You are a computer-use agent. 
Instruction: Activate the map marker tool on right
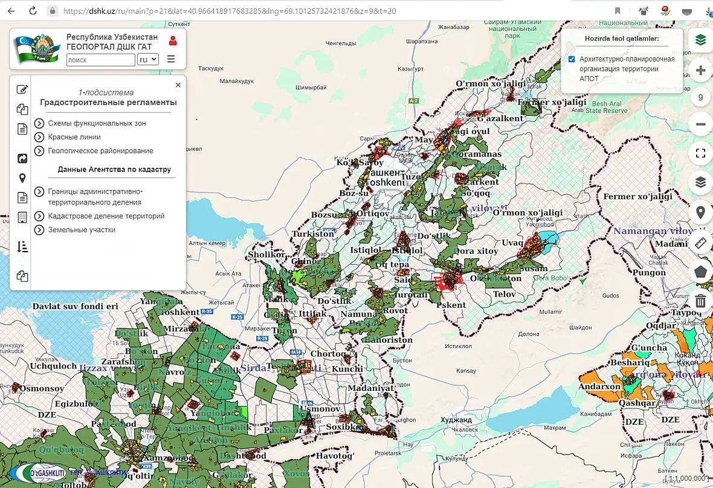(701, 212)
